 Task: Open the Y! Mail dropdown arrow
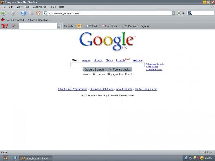click(99, 26)
